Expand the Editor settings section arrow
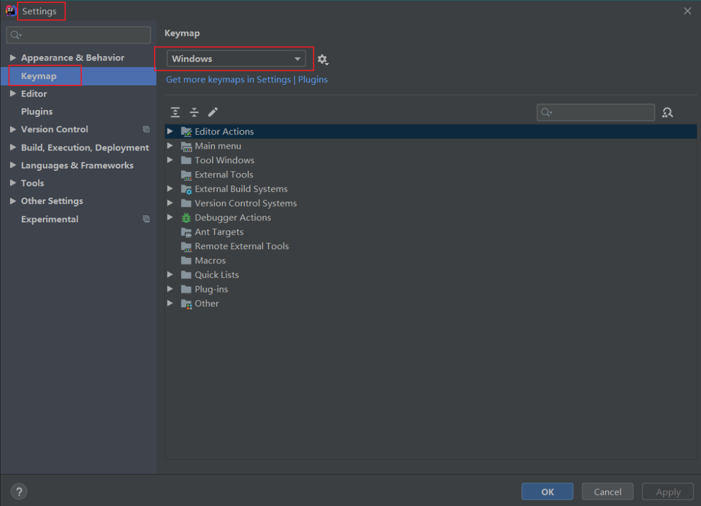 click(x=13, y=94)
